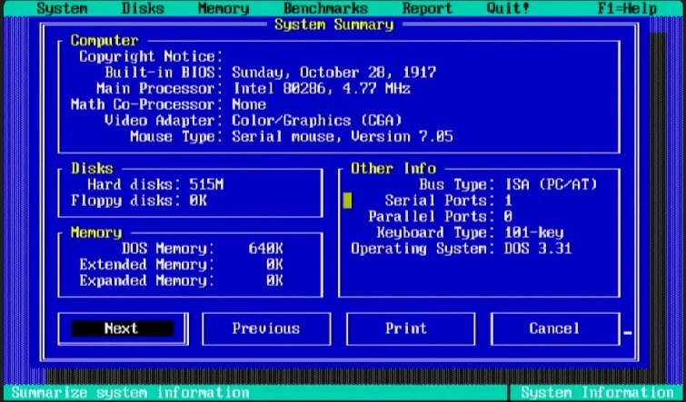Screen dimensions: 686x402
Task: Click the 'Computer' section heading
Action: coord(104,41)
